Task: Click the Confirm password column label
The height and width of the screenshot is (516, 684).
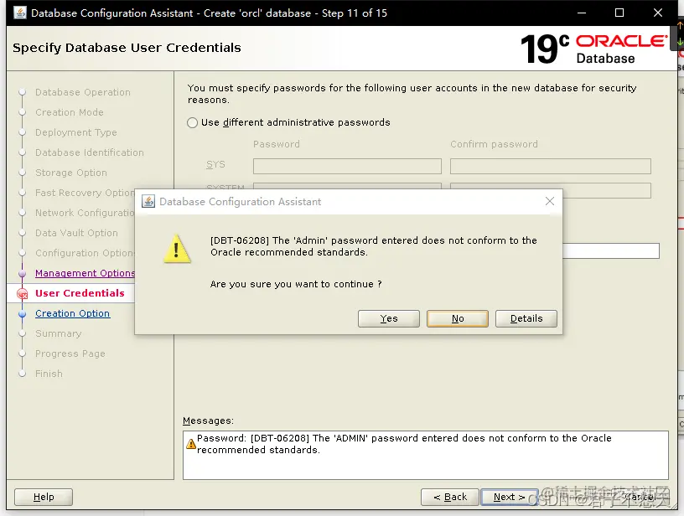Action: [494, 144]
